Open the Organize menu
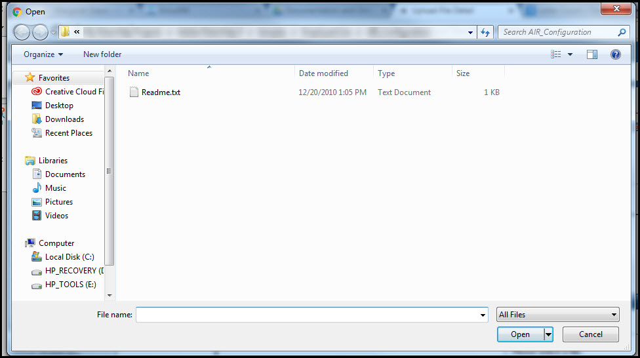 coord(43,54)
